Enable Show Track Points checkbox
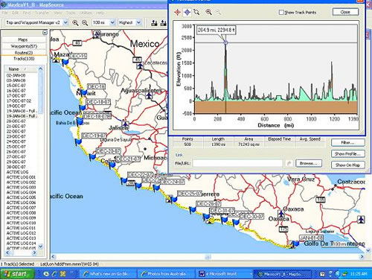Image resolution: width=372 pixels, height=280 pixels. coord(281,12)
